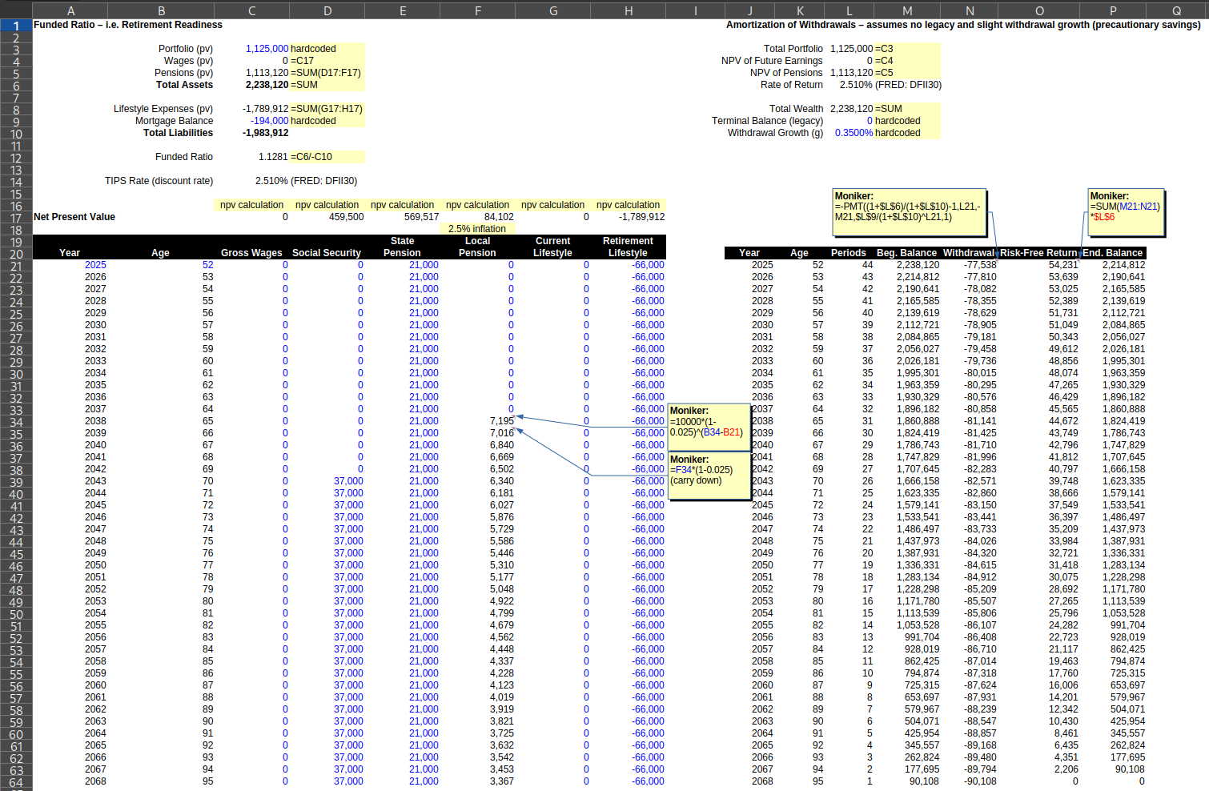The image size is (1209, 791).
Task: Select column H header
Action: click(629, 10)
